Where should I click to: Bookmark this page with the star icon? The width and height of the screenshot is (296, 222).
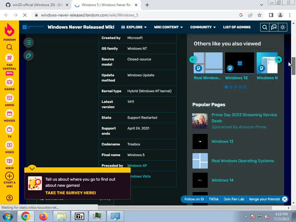(x=260, y=15)
